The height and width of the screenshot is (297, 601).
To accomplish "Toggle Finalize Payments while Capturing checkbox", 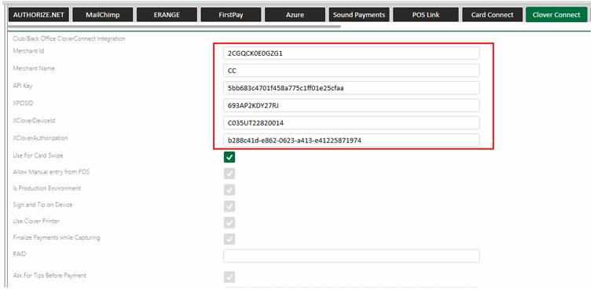I will coord(229,239).
